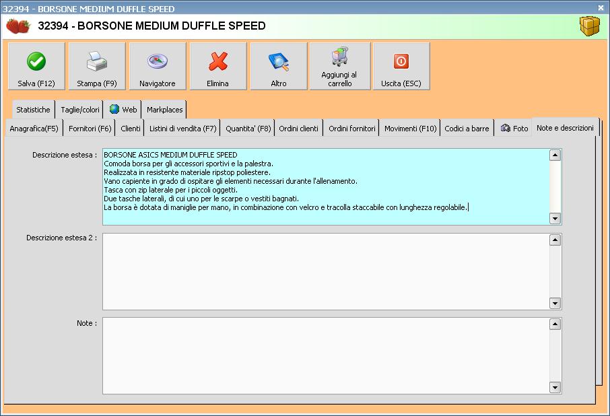Click the line 'Comoda borsa per gli accessori sportivi'
Viewport: 610px width, 416px height.
(x=189, y=164)
